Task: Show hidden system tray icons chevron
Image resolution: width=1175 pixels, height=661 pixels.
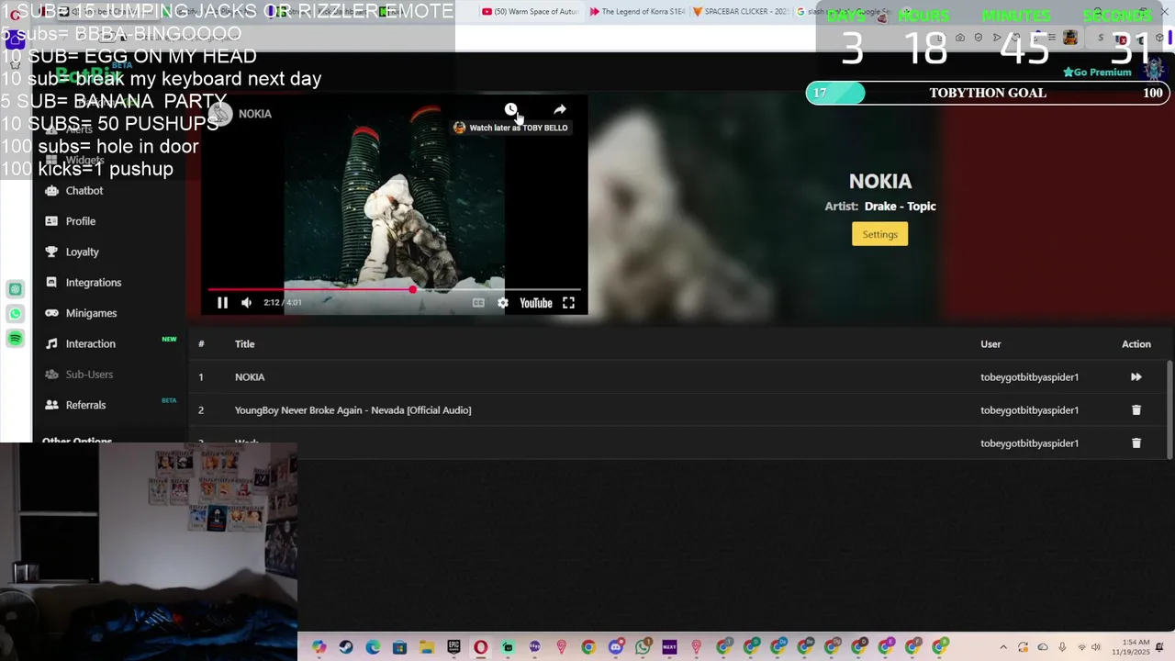Action: (1003, 647)
